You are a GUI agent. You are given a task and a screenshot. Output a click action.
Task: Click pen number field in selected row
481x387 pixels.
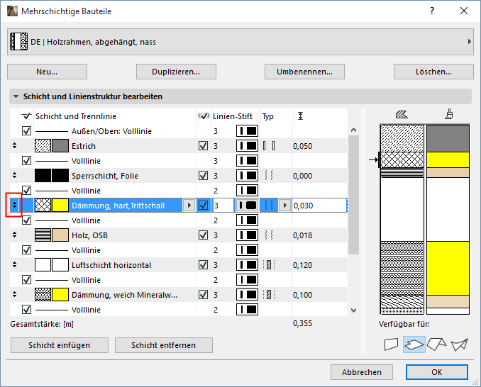(x=223, y=206)
